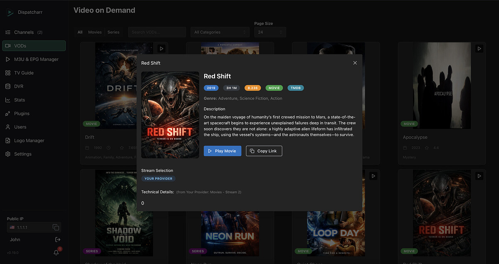Focus the Search VODs input field
The height and width of the screenshot is (264, 499).
click(157, 32)
